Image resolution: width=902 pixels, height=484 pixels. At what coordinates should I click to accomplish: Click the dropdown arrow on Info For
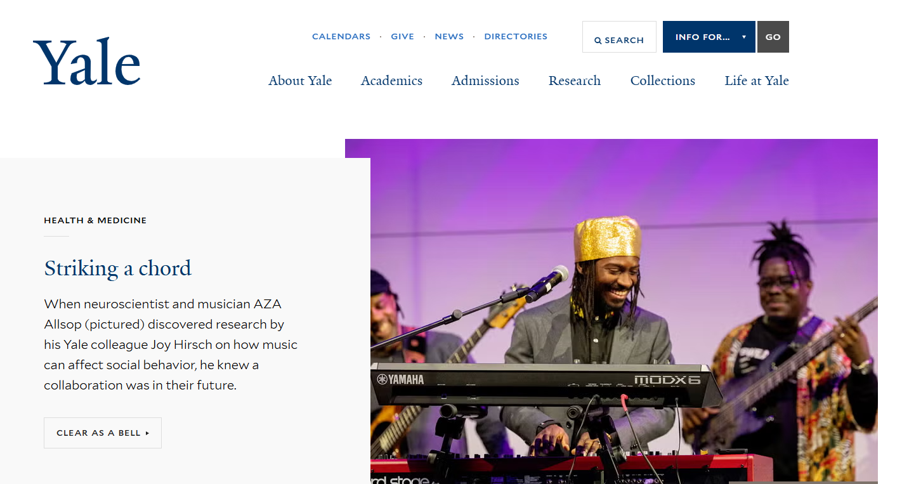click(x=744, y=37)
